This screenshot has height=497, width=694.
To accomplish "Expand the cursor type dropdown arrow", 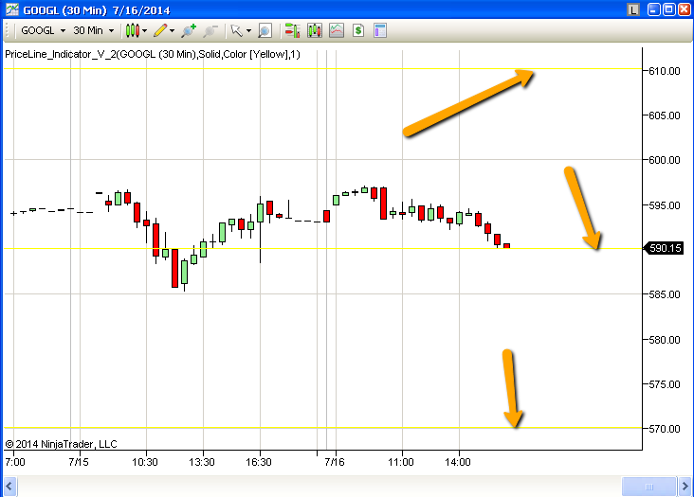I will click(248, 31).
